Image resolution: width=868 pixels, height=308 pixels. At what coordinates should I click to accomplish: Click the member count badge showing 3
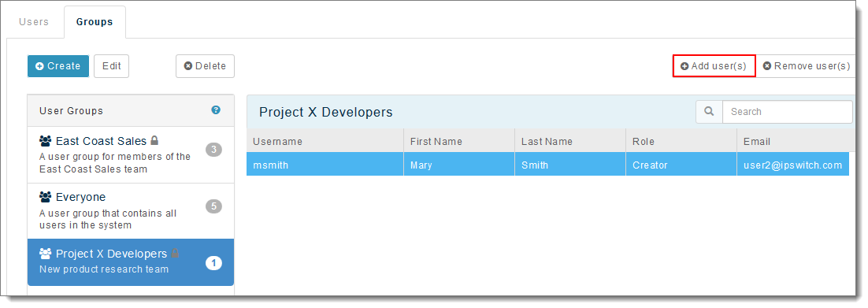[x=213, y=150]
